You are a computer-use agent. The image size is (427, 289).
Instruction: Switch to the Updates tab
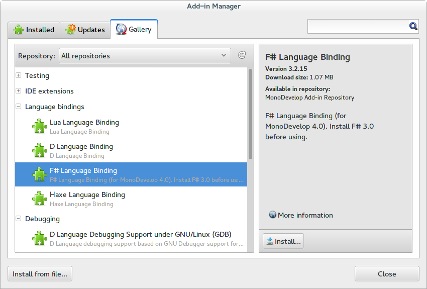tap(85, 30)
